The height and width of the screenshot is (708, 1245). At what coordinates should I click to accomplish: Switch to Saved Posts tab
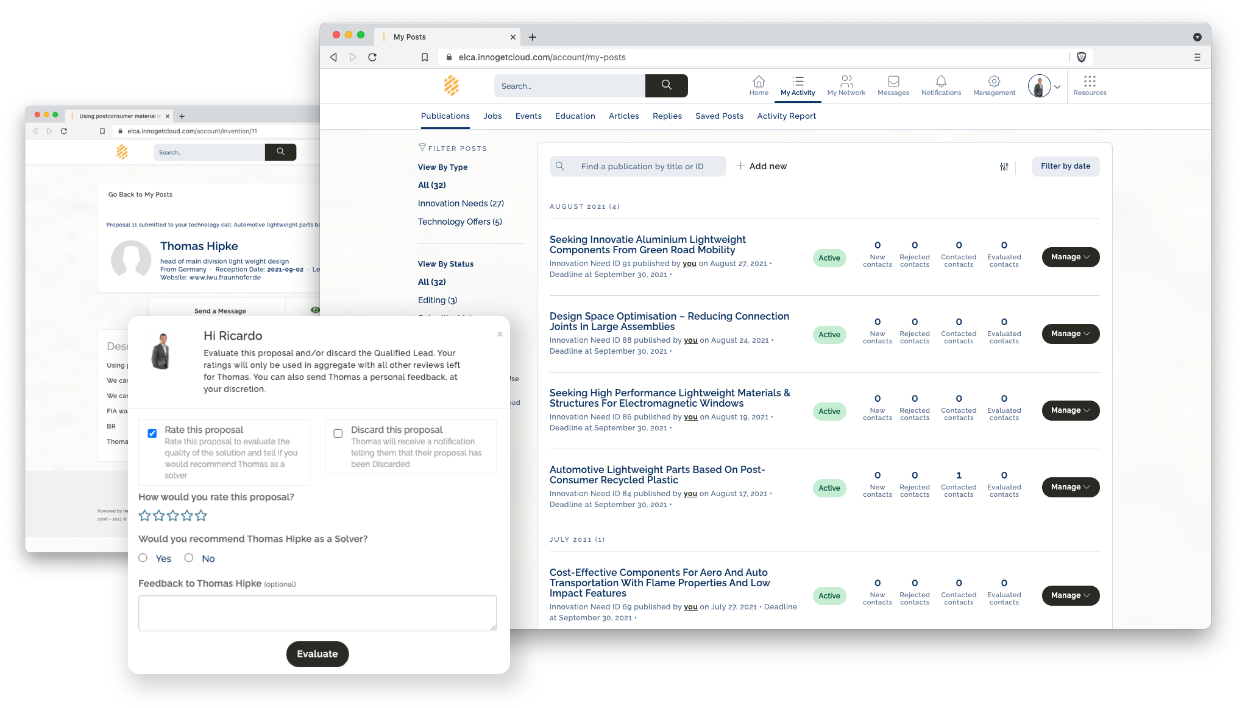pos(720,116)
